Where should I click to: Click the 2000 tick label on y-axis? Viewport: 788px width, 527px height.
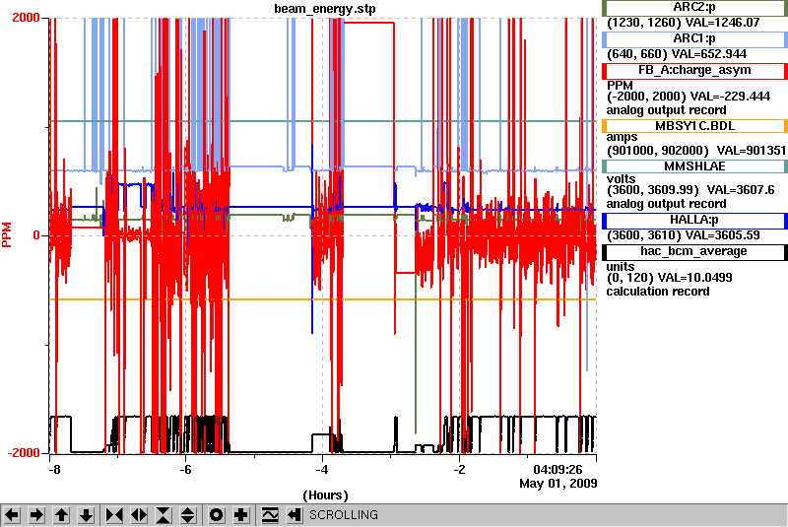coord(26,18)
